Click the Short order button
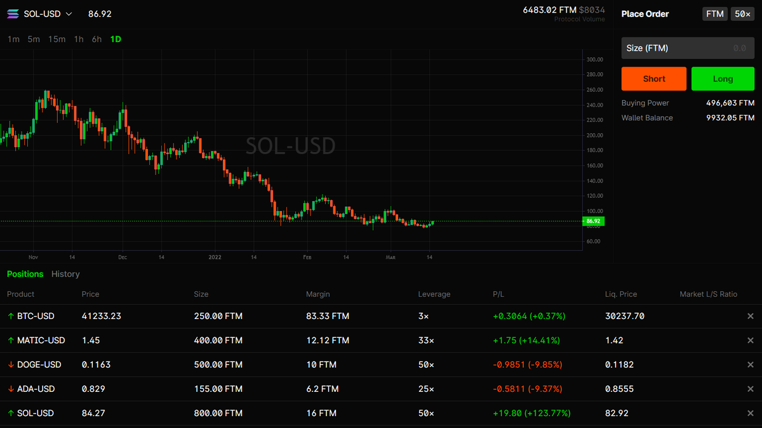This screenshot has width=762, height=428. point(654,79)
